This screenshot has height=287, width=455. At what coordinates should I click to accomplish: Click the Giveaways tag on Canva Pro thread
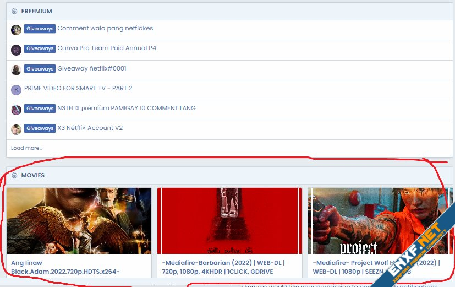(40, 48)
